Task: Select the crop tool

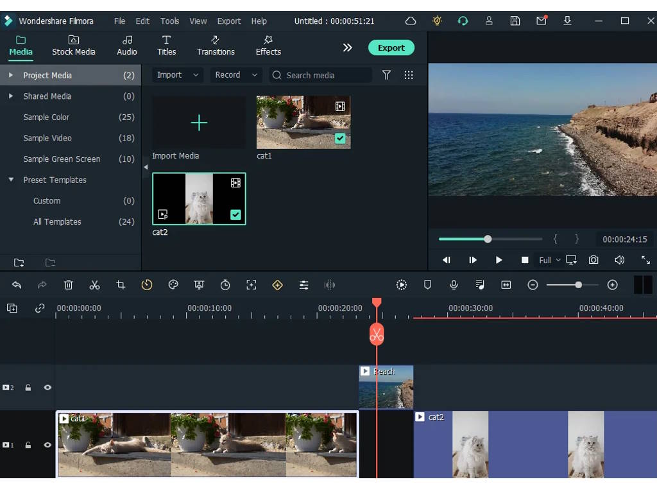Action: pos(121,285)
